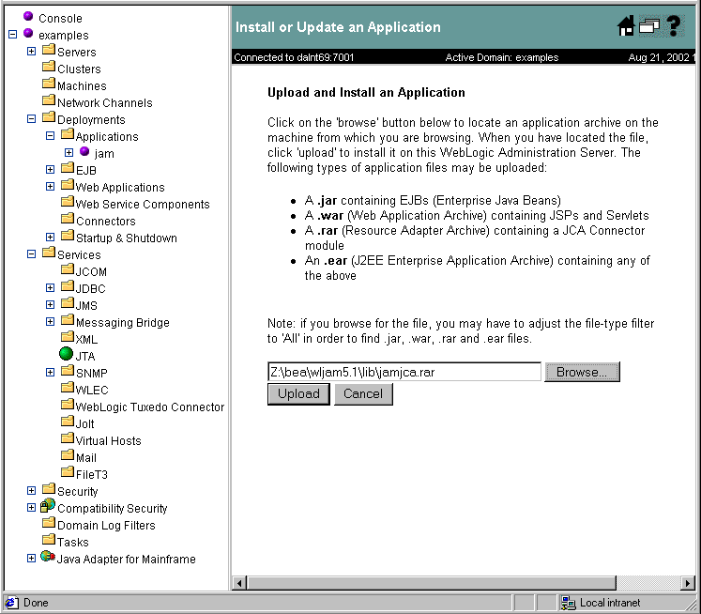Expand the SNMP node
The image size is (701, 614).
pos(50,372)
